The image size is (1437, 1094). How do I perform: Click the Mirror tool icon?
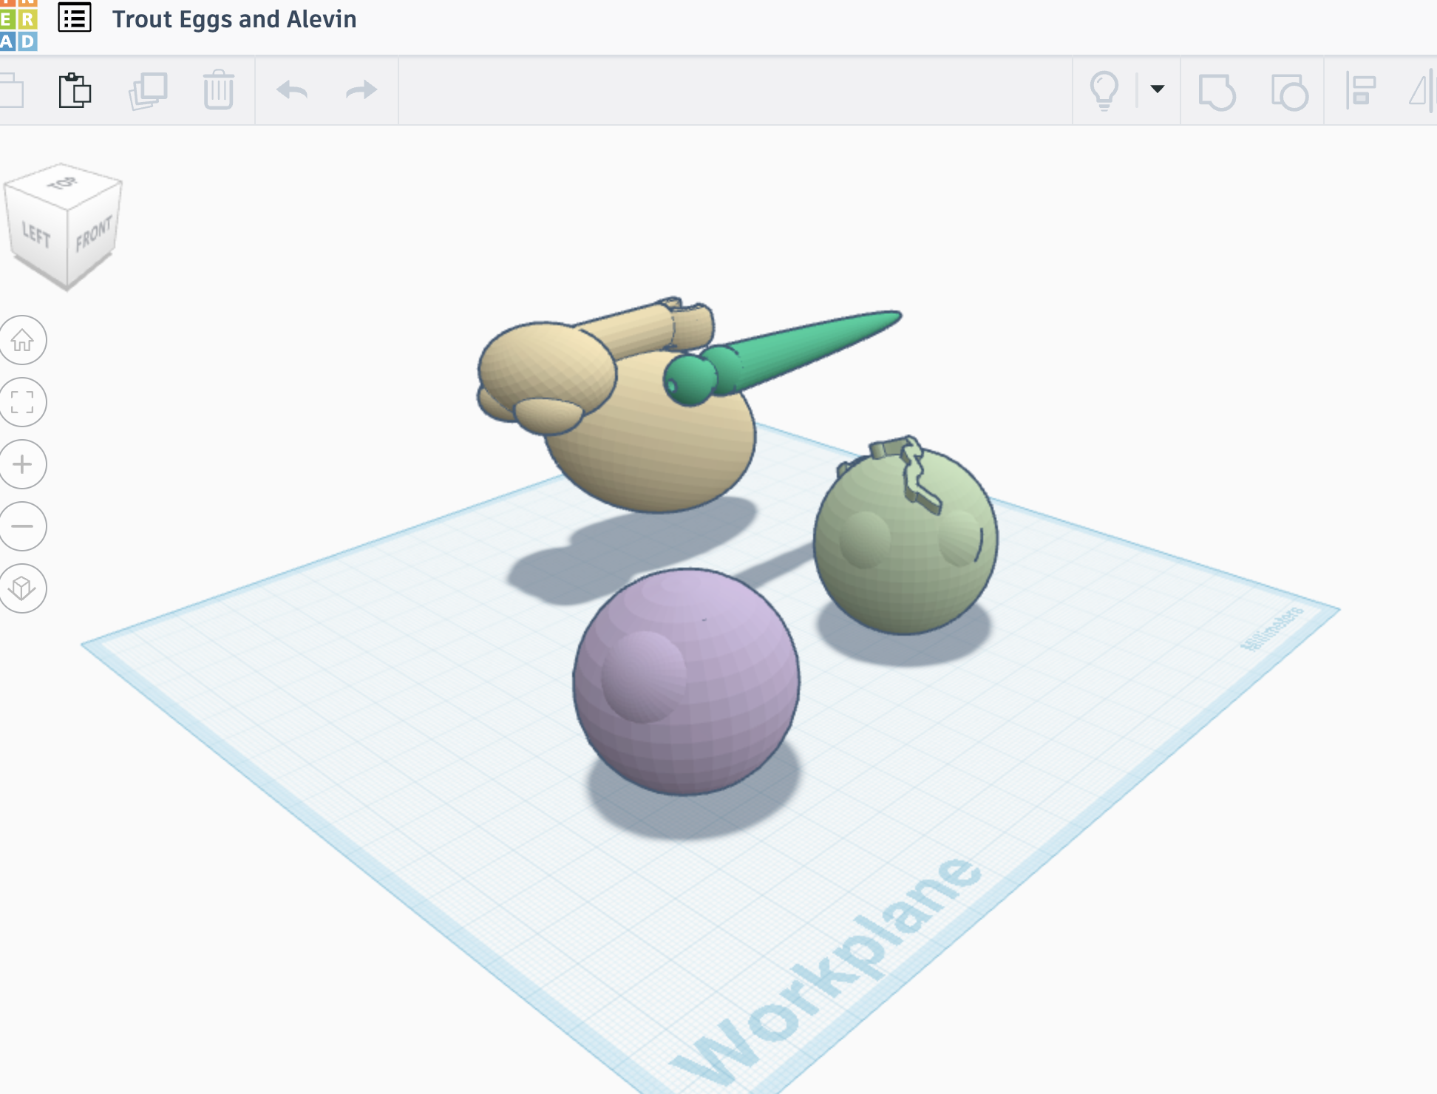(1421, 92)
